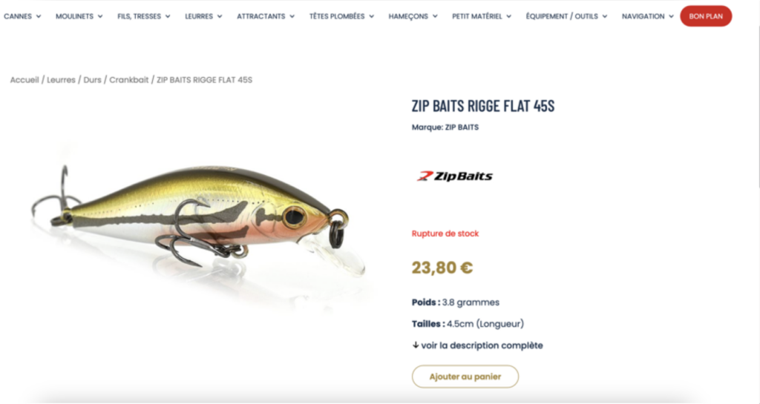Follow the Durs breadcrumb link
Image resolution: width=760 pixels, height=404 pixels.
tap(92, 80)
